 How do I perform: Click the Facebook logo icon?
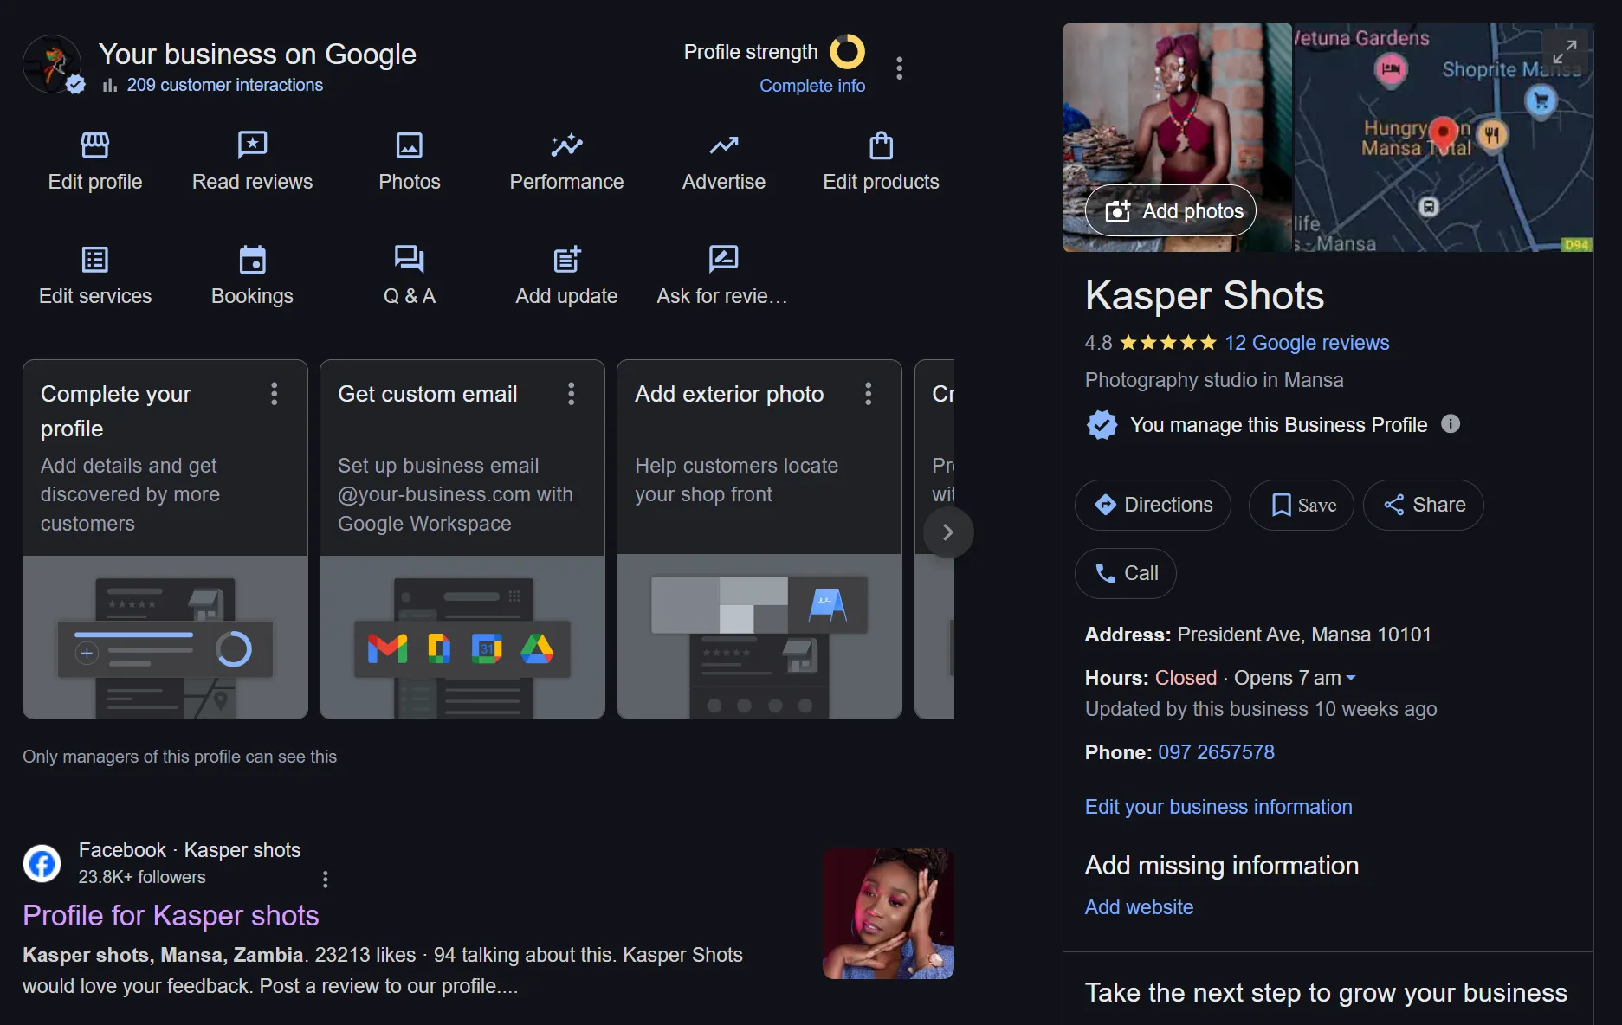[42, 863]
